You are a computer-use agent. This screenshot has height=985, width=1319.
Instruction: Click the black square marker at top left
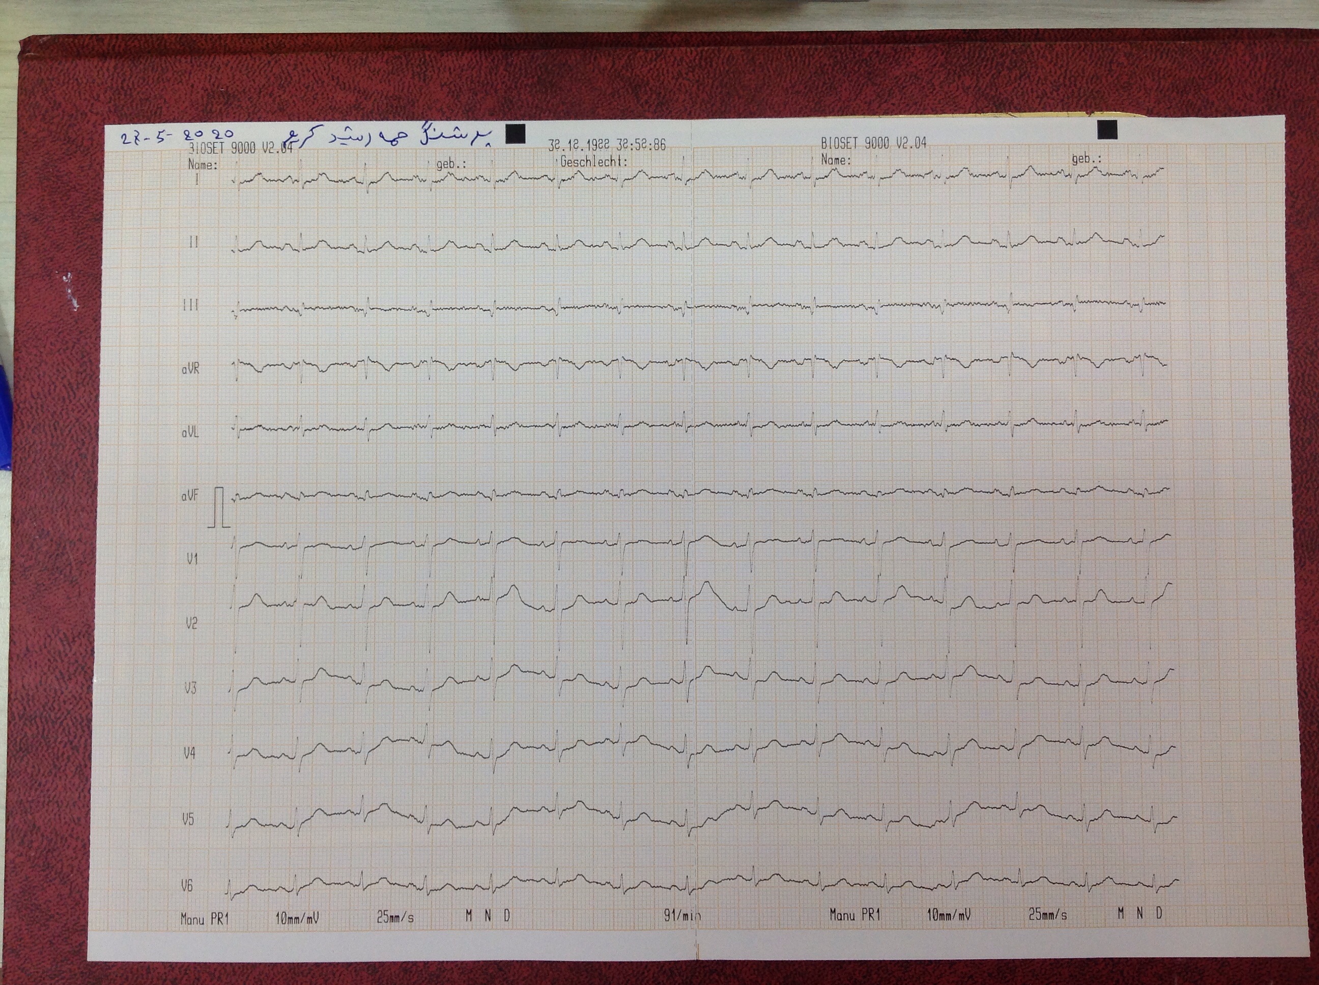[x=515, y=134]
